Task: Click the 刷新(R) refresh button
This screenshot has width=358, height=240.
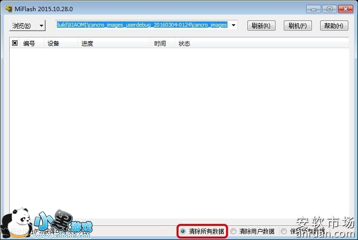Action: [261, 26]
